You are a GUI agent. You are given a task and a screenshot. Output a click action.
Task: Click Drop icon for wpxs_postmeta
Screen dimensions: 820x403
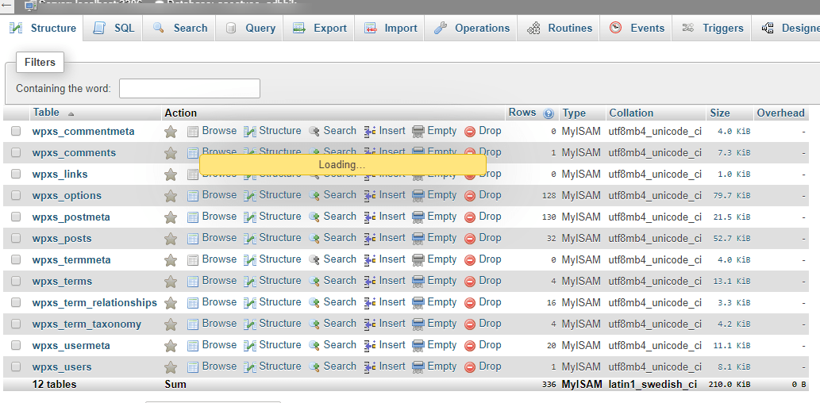470,217
